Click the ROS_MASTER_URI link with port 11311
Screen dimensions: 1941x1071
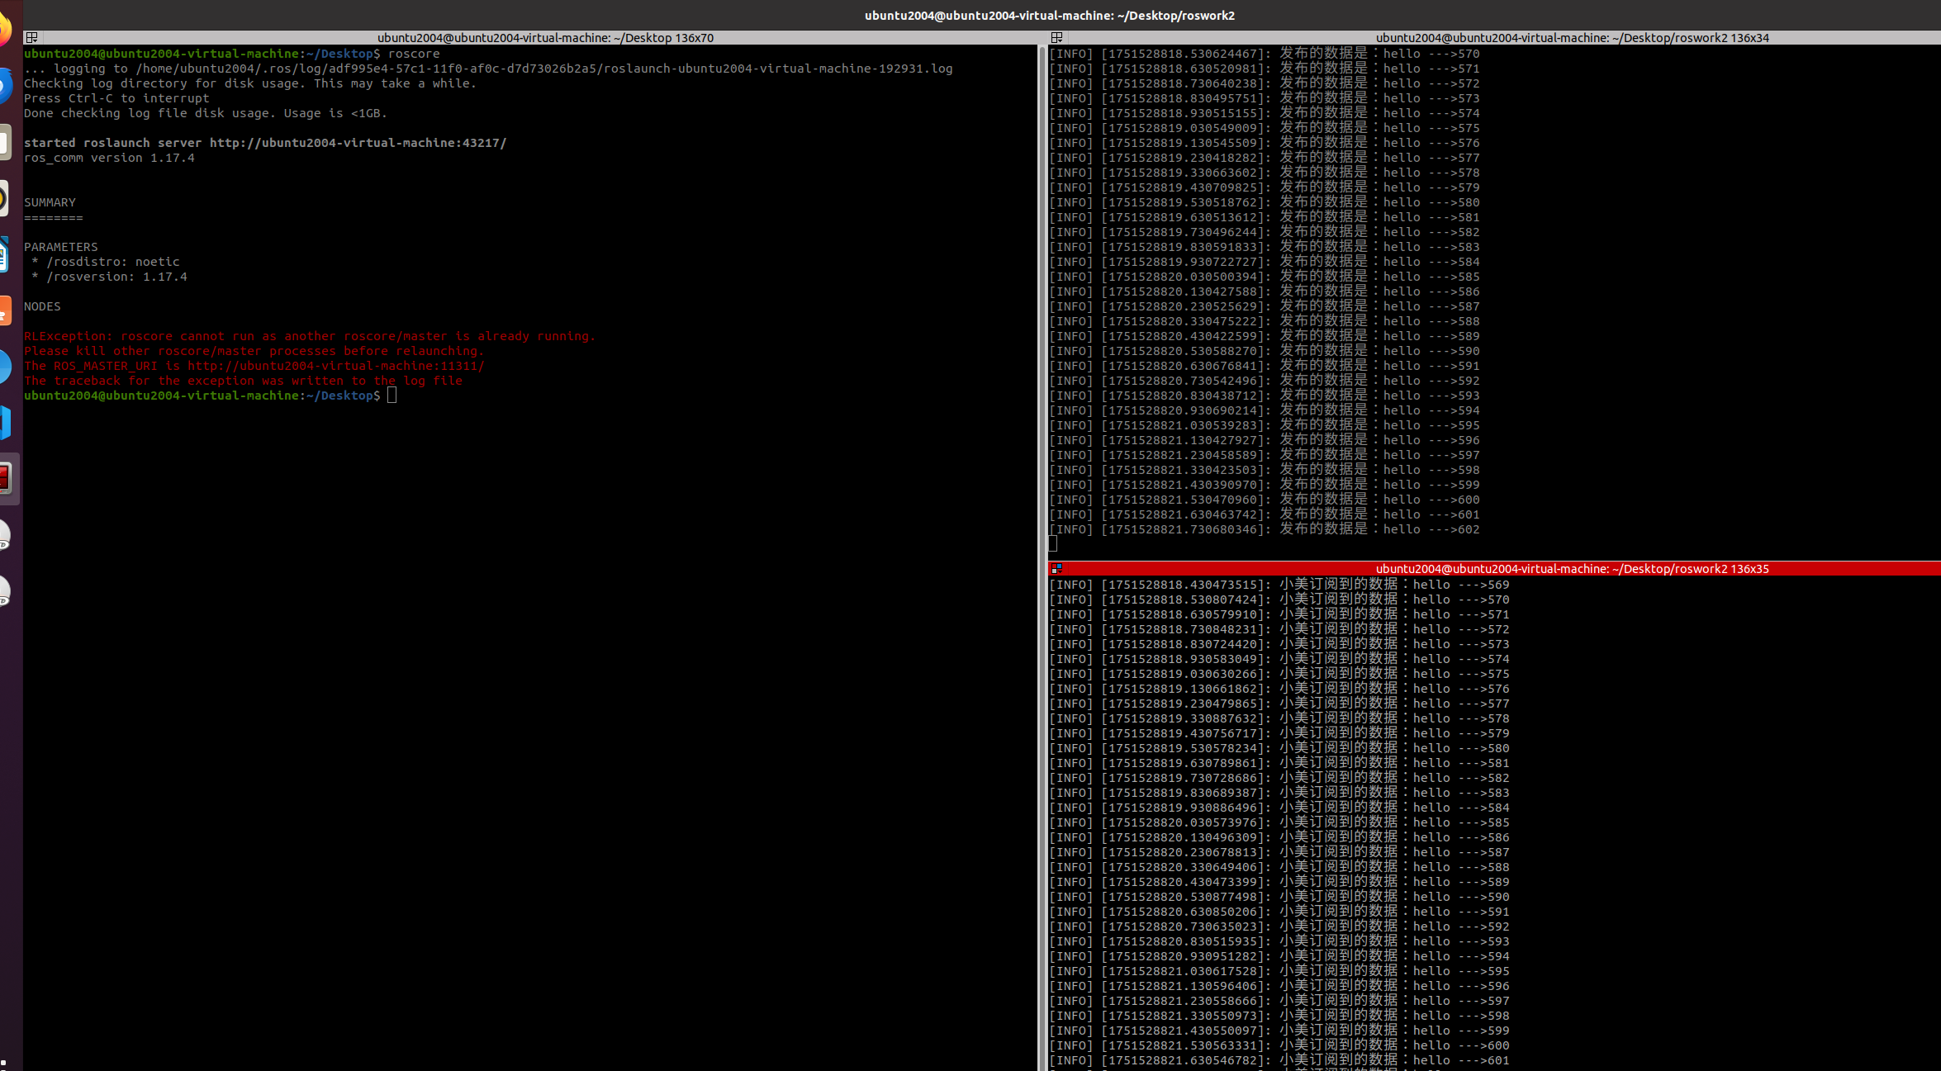tap(335, 366)
